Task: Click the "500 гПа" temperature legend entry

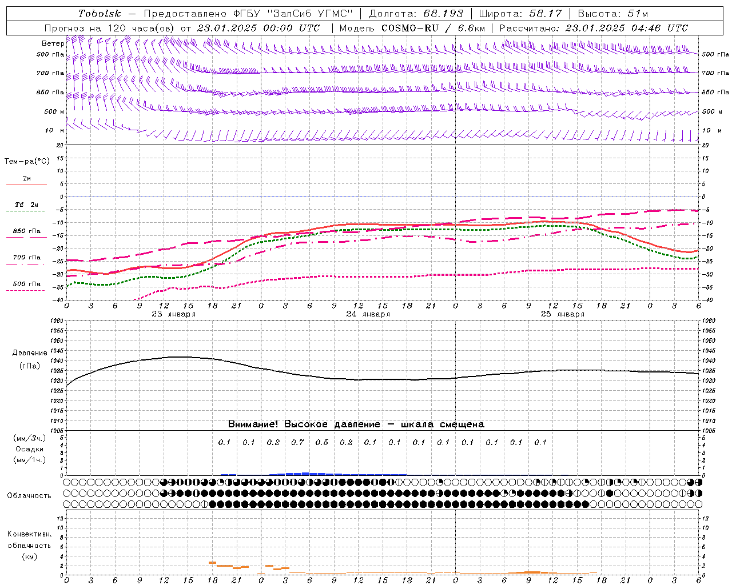Action: 27,284
